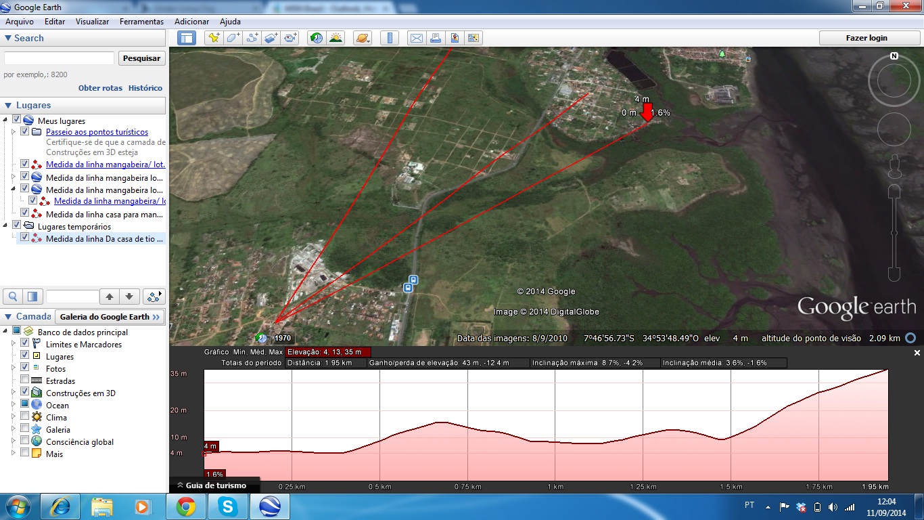
Task: Click the pan joystick navigation control
Action: [894, 128]
